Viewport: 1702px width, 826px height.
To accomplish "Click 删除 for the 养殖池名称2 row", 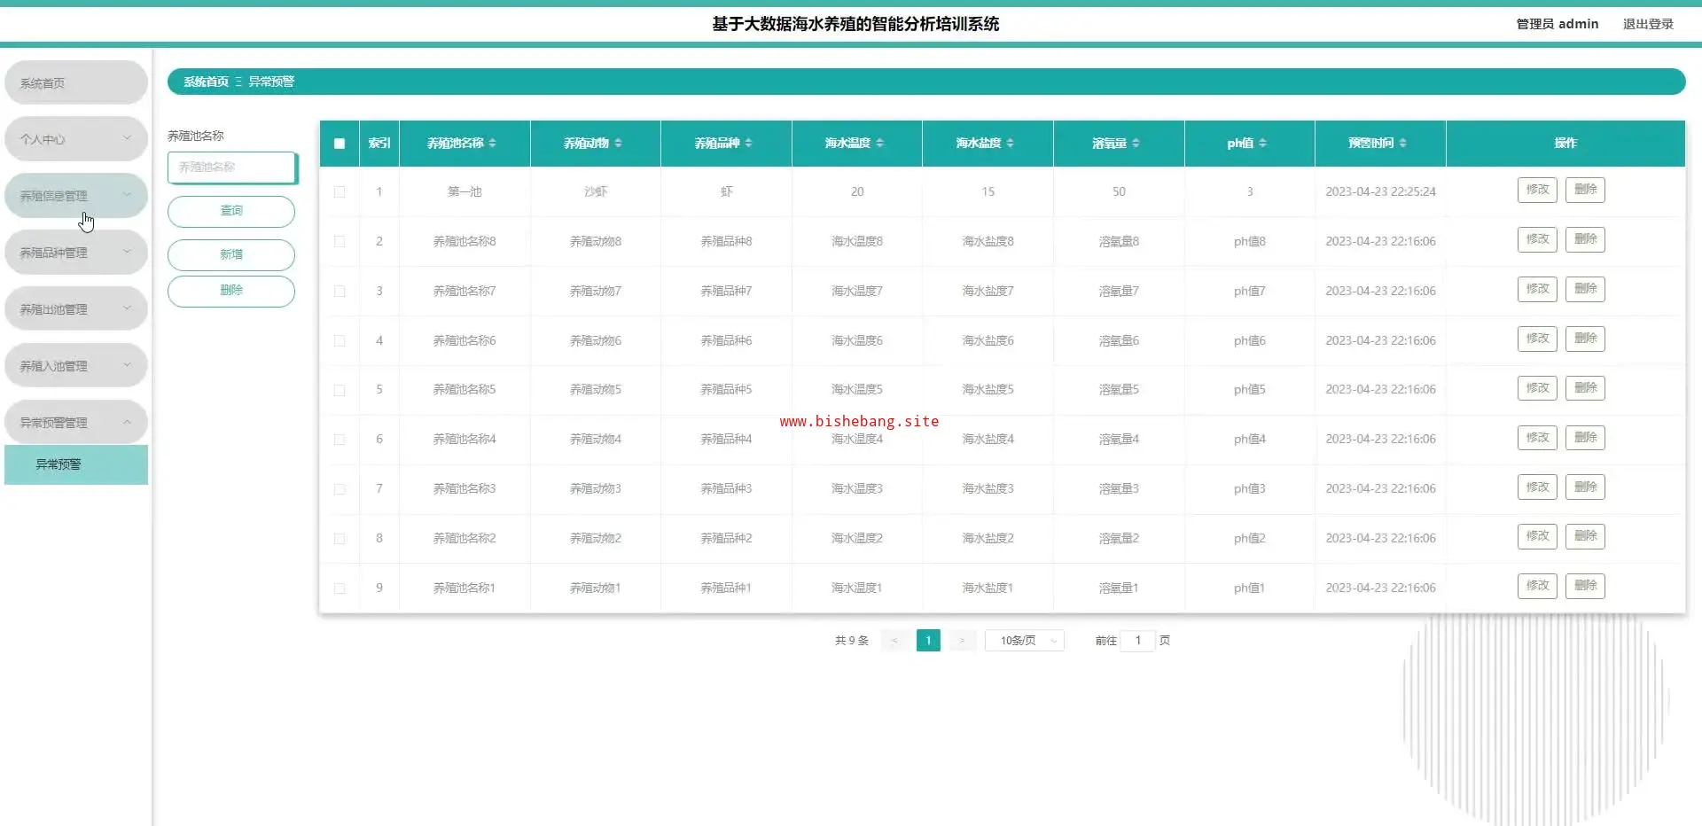I will click(x=1585, y=536).
